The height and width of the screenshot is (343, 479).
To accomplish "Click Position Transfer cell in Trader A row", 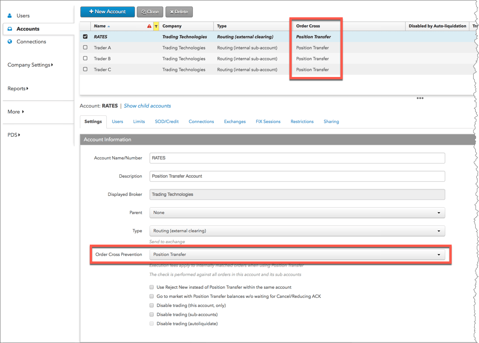I will [312, 48].
